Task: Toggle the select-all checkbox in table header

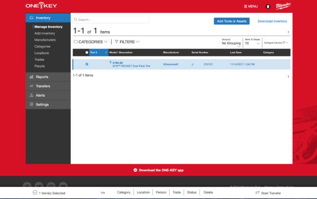Action: (x=87, y=52)
